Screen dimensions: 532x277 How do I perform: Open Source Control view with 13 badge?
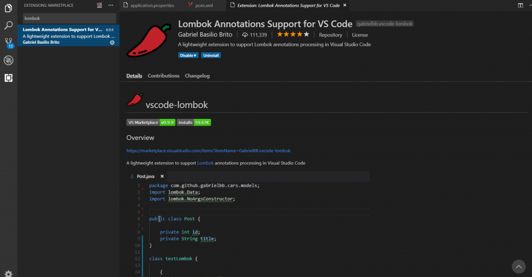8,43
